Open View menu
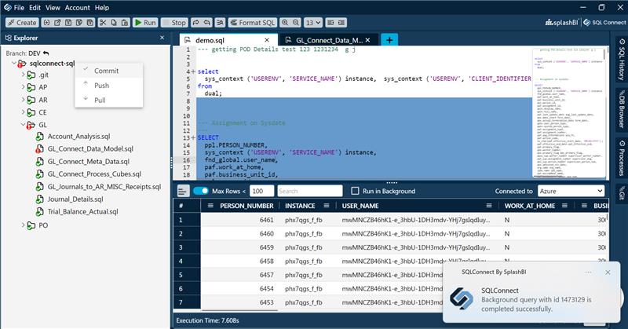Viewport: 628px width, 329px height. coord(53,8)
